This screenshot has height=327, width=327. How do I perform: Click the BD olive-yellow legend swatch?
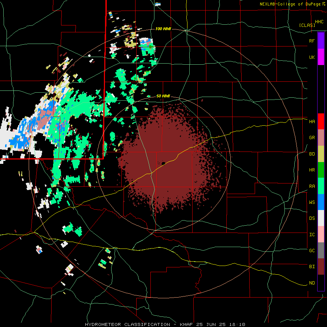(x=321, y=154)
